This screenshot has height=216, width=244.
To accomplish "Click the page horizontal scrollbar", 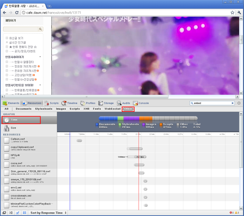I will point(87,97).
